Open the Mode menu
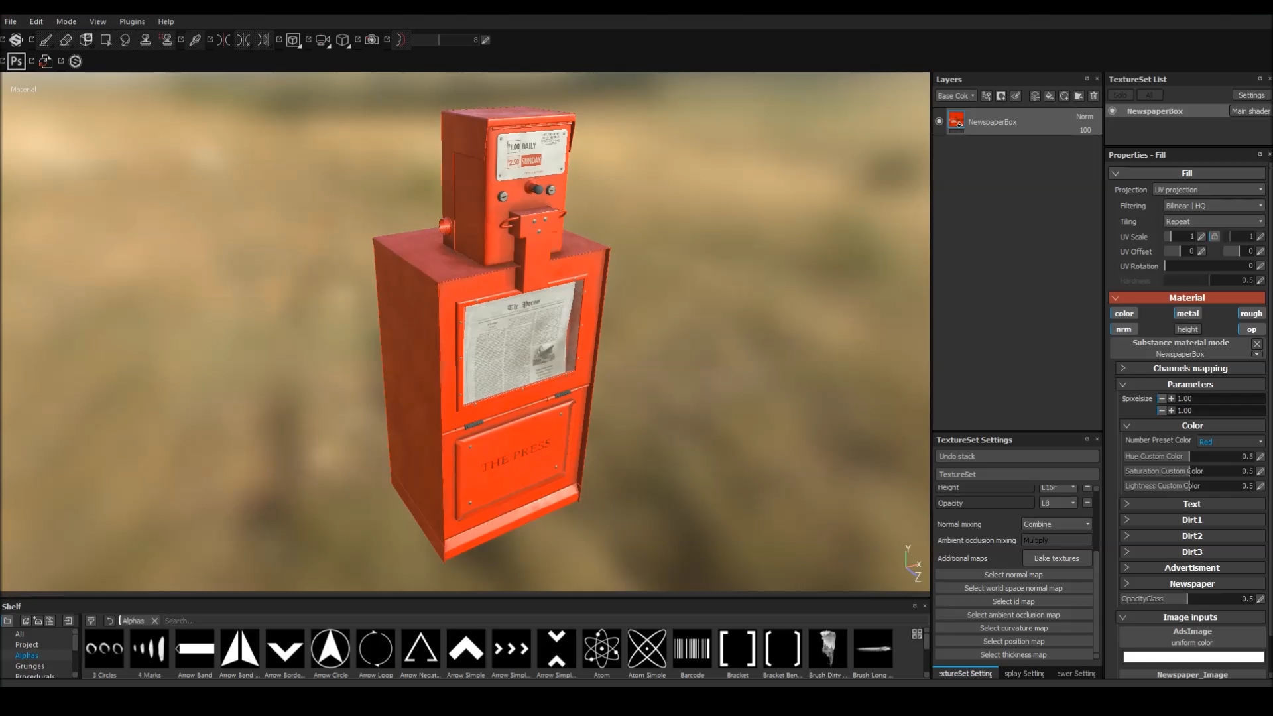 pos(66,21)
